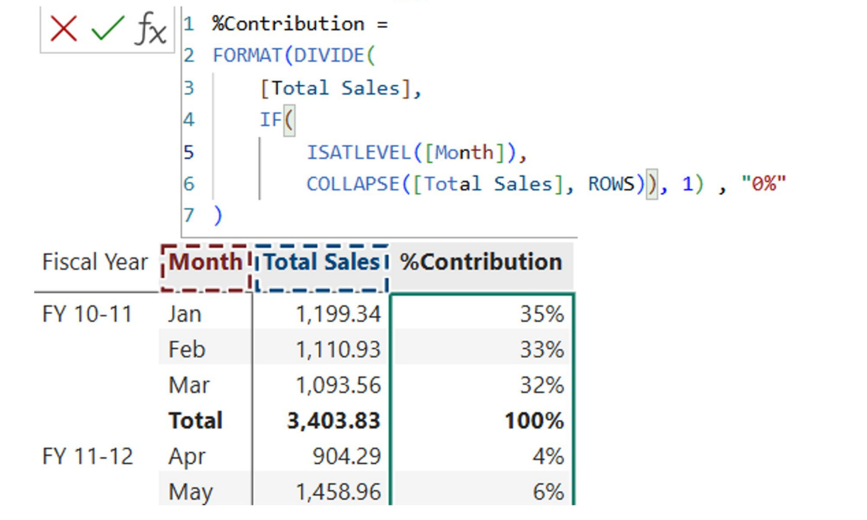867x520 pixels.
Task: Select the Month column header
Action: [x=205, y=262]
